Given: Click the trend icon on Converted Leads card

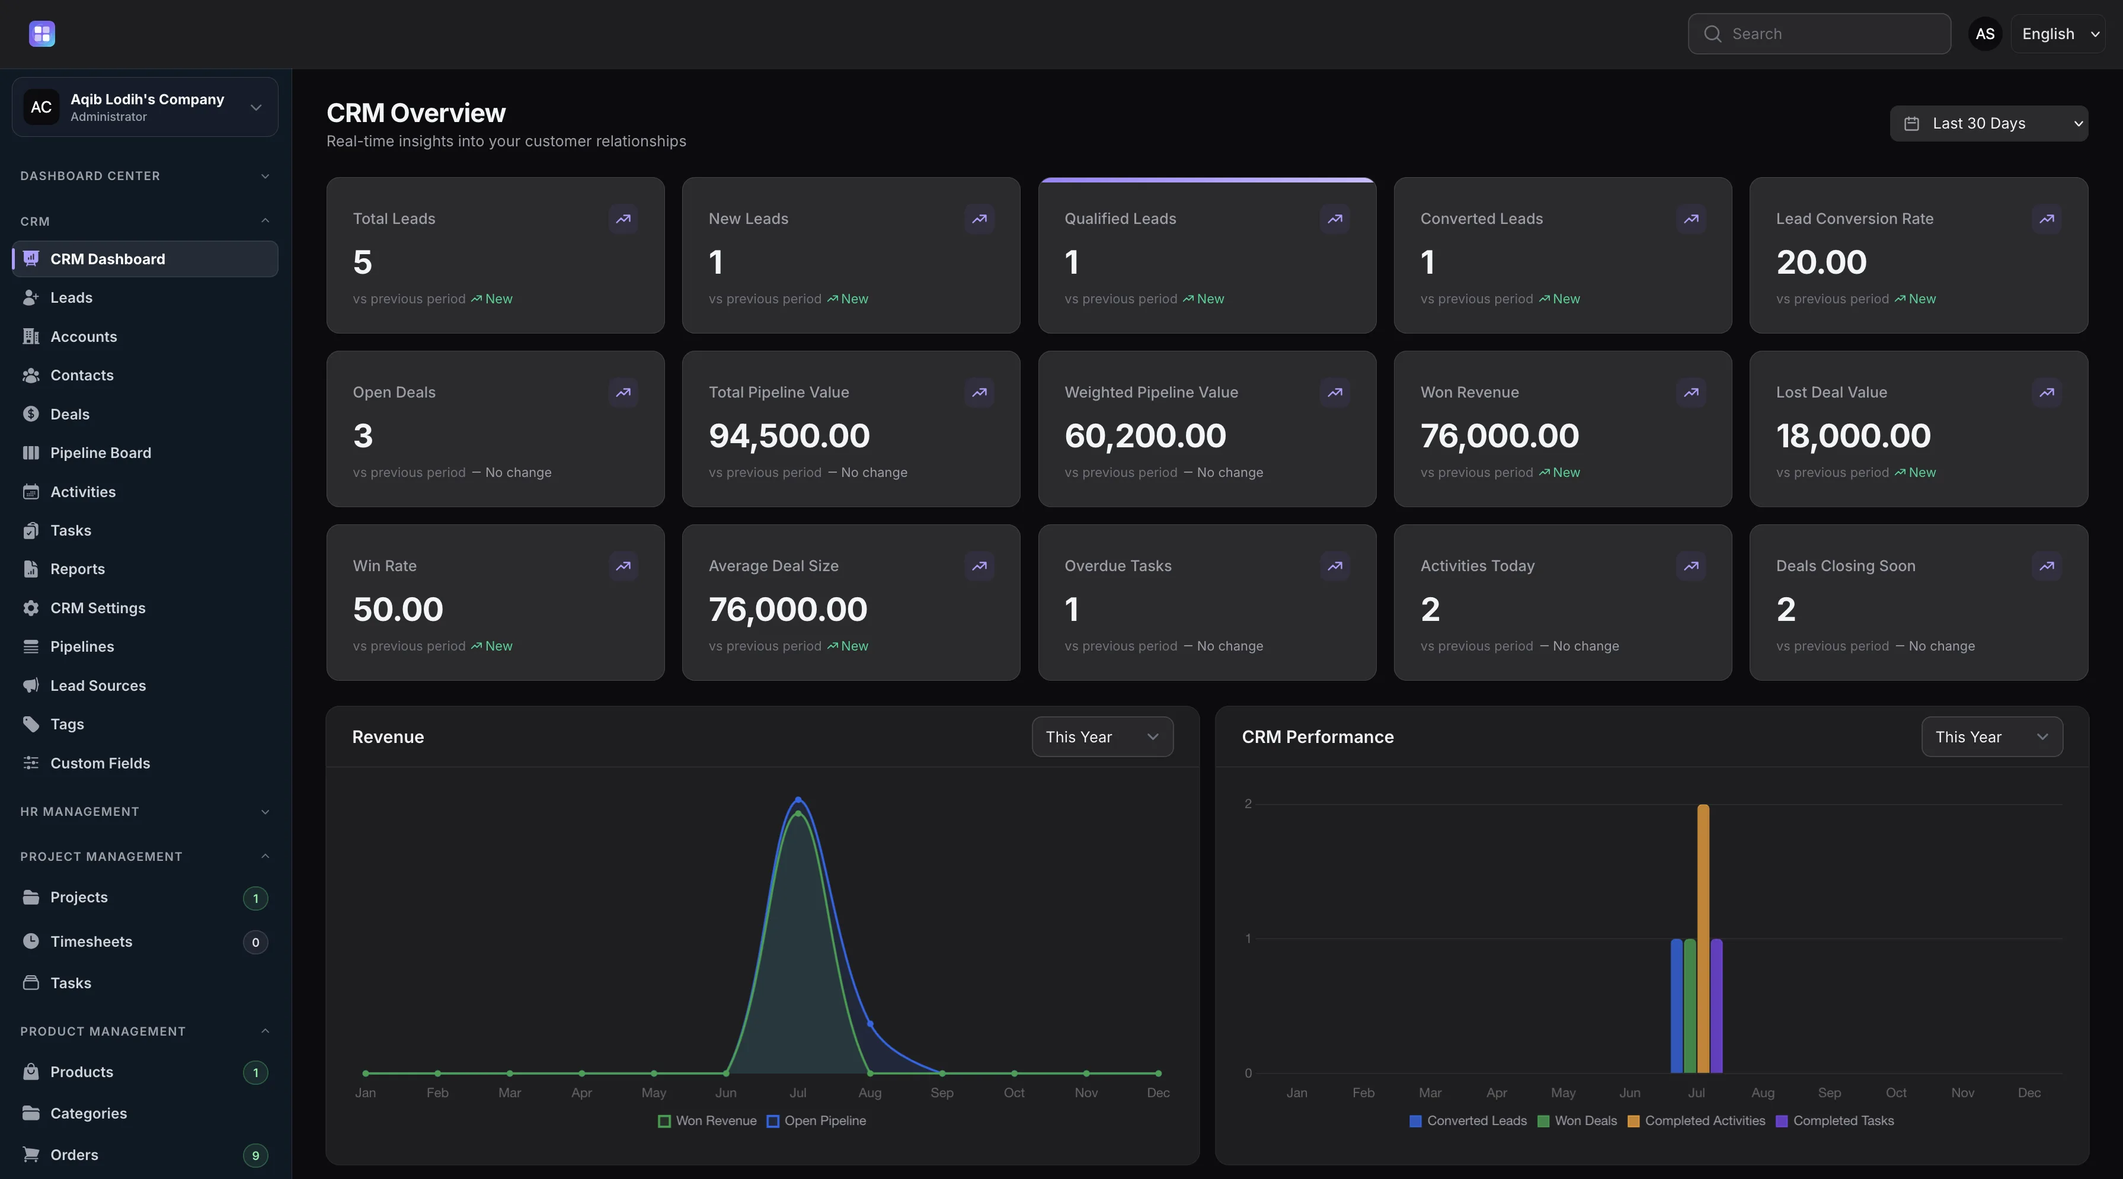Looking at the screenshot, I should click(x=1691, y=219).
